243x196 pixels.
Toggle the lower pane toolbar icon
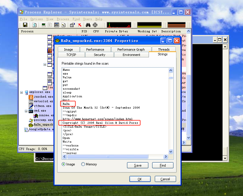pos(57,25)
